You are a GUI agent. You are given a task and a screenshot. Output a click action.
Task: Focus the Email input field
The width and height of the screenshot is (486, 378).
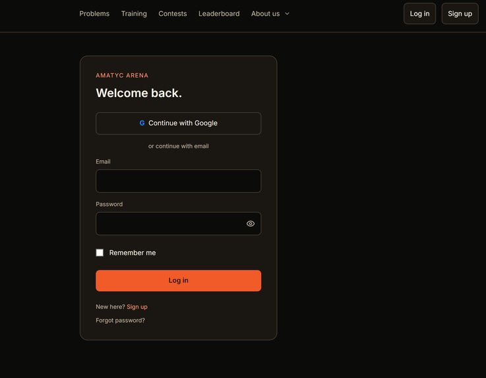coord(178,181)
